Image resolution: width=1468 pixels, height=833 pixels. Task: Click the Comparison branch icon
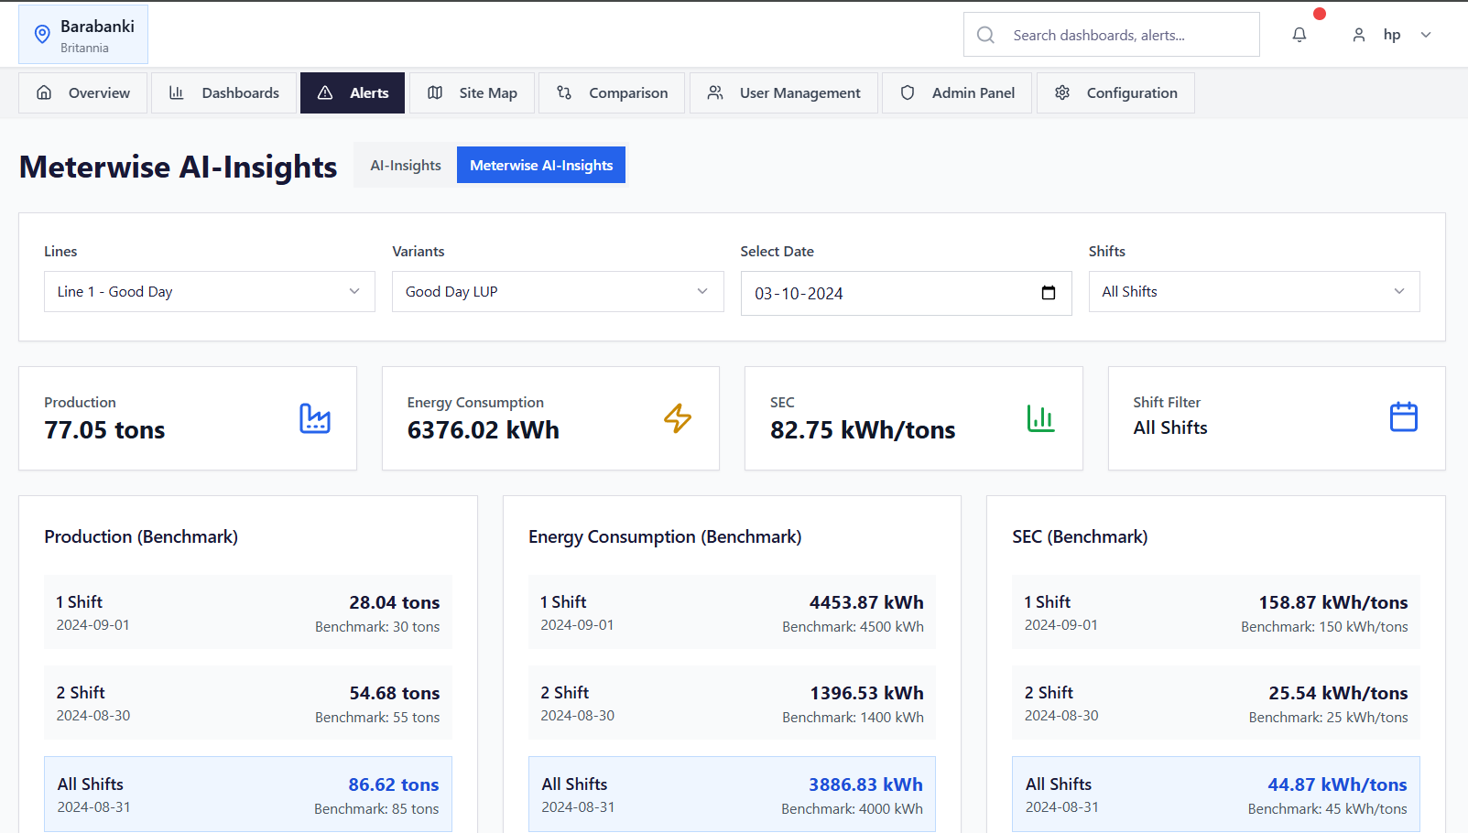click(x=564, y=92)
